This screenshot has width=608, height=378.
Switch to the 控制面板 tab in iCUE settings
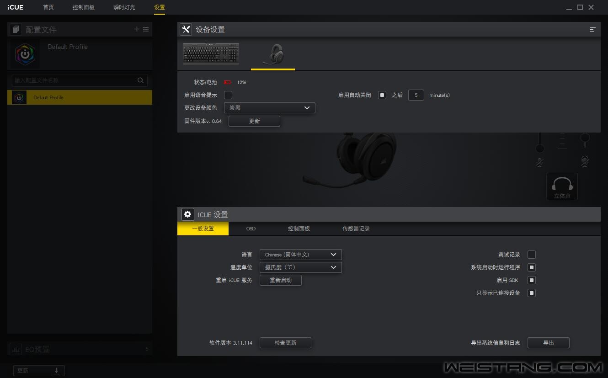(x=299, y=229)
